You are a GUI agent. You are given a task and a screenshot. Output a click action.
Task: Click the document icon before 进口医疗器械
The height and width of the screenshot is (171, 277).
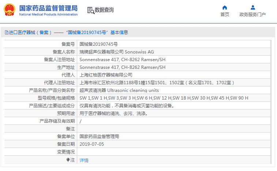pyautogui.click(x=7, y=33)
